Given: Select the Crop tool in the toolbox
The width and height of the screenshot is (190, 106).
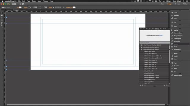Looking at the screenshot, I should tap(2, 15).
